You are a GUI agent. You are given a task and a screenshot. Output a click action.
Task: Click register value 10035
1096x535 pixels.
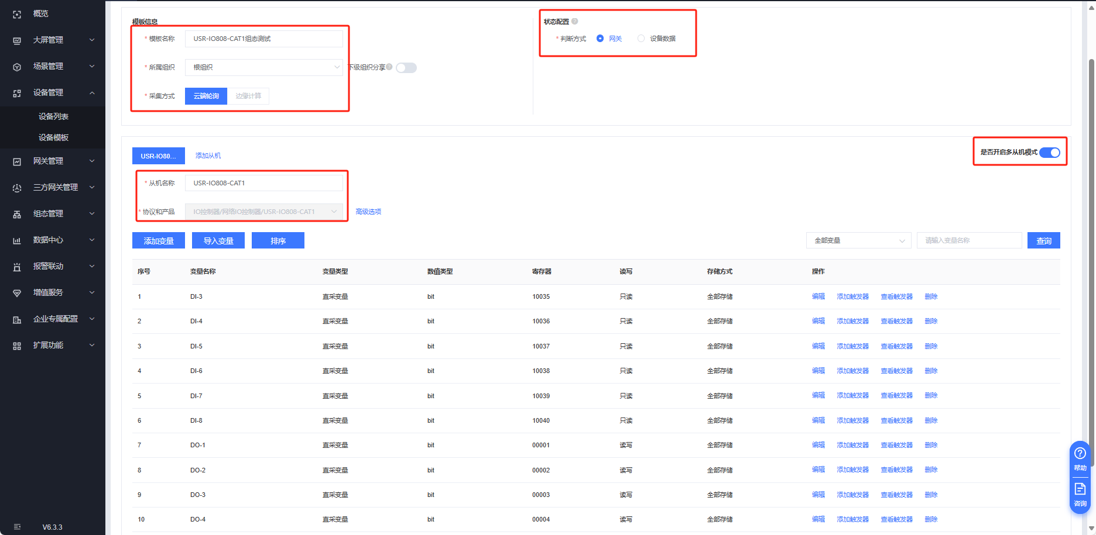click(541, 296)
